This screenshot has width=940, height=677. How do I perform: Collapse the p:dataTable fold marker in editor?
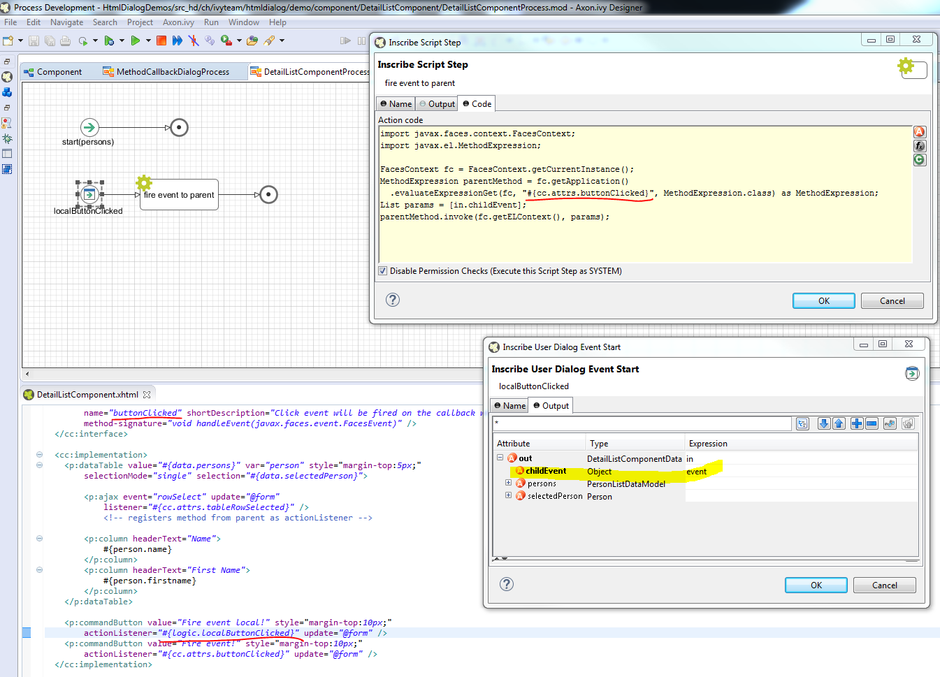click(39, 465)
